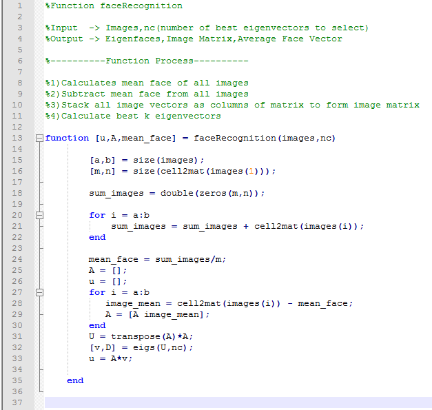
Task: Click the line 'A = [A image_mean];'
Action: point(157,314)
